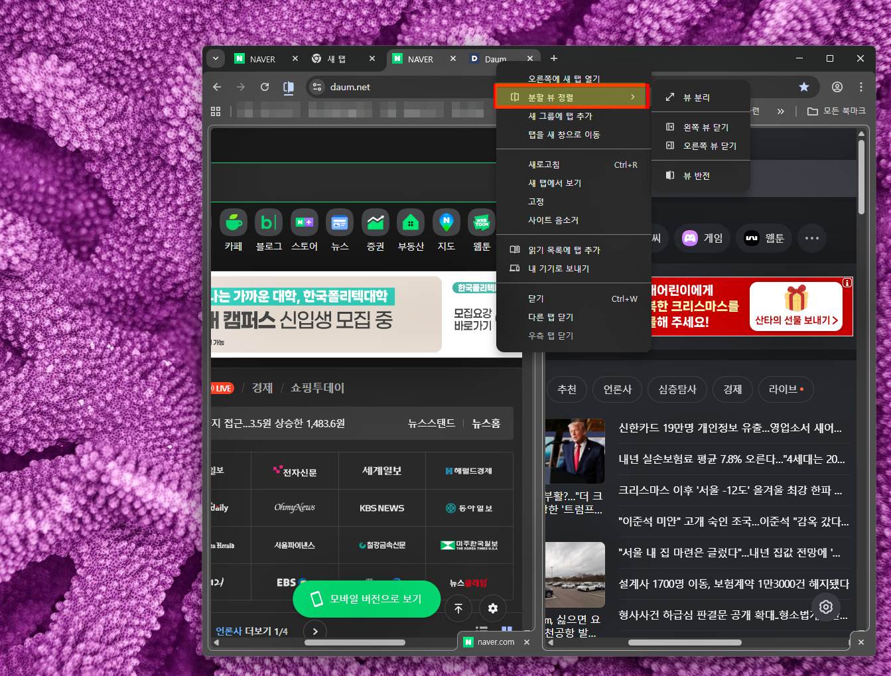Select 뷰 분리 in submenu
The image size is (891, 676).
pyautogui.click(x=701, y=98)
